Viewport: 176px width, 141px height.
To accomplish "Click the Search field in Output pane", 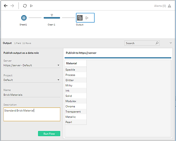I will 142,43.
